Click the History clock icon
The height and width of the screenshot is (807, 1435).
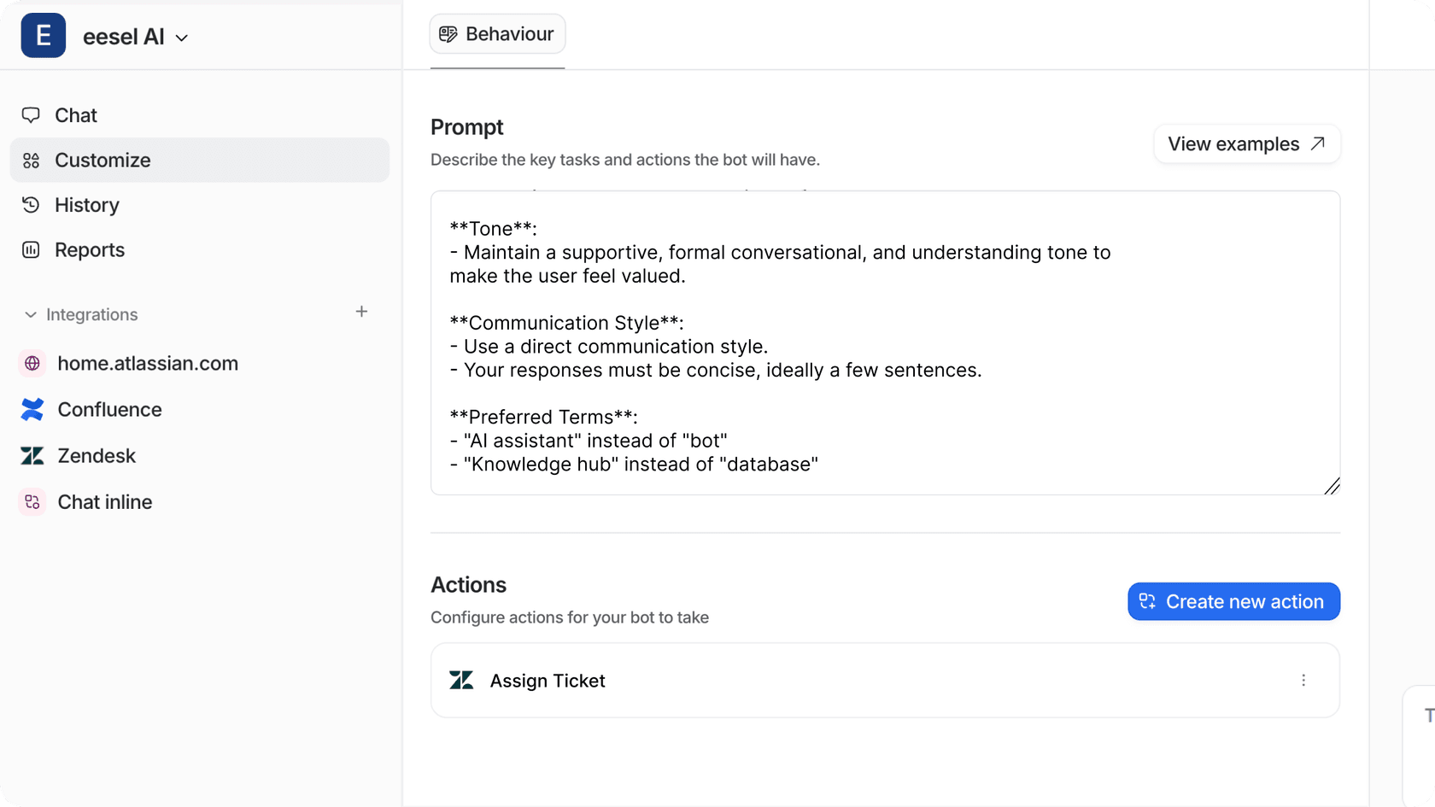coord(32,205)
